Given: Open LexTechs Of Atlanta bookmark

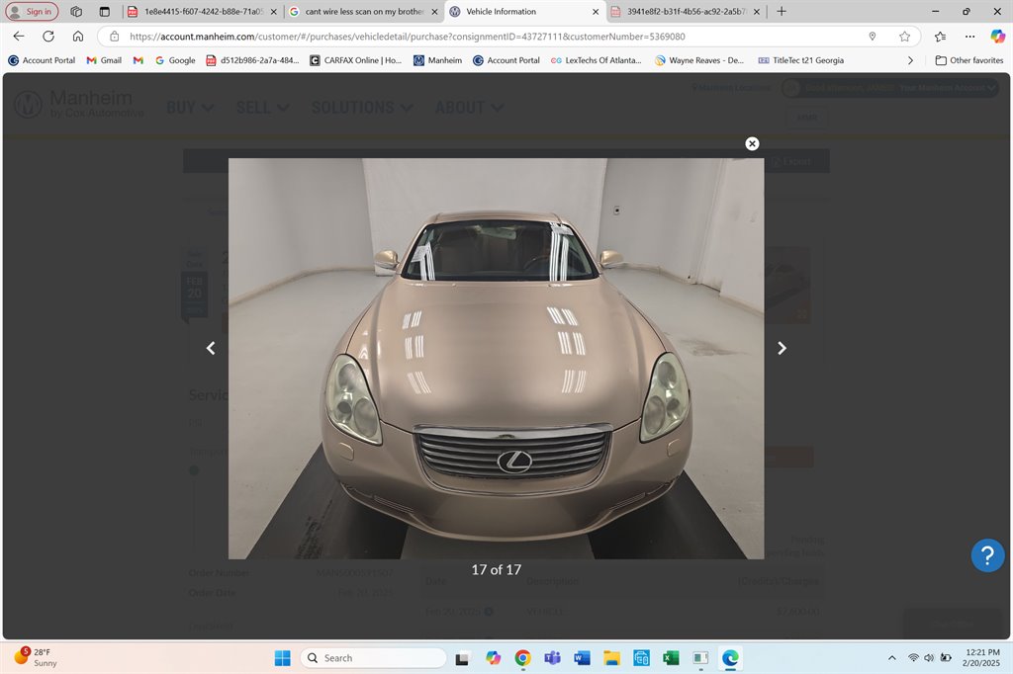Looking at the screenshot, I should tap(596, 60).
